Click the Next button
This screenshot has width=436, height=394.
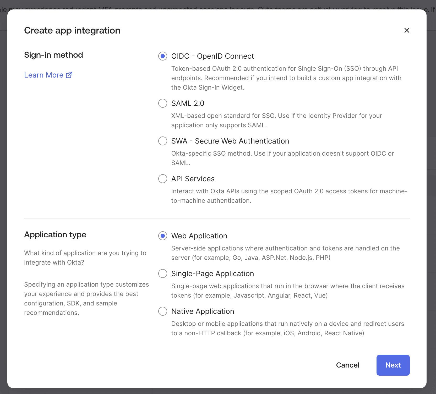tap(393, 365)
